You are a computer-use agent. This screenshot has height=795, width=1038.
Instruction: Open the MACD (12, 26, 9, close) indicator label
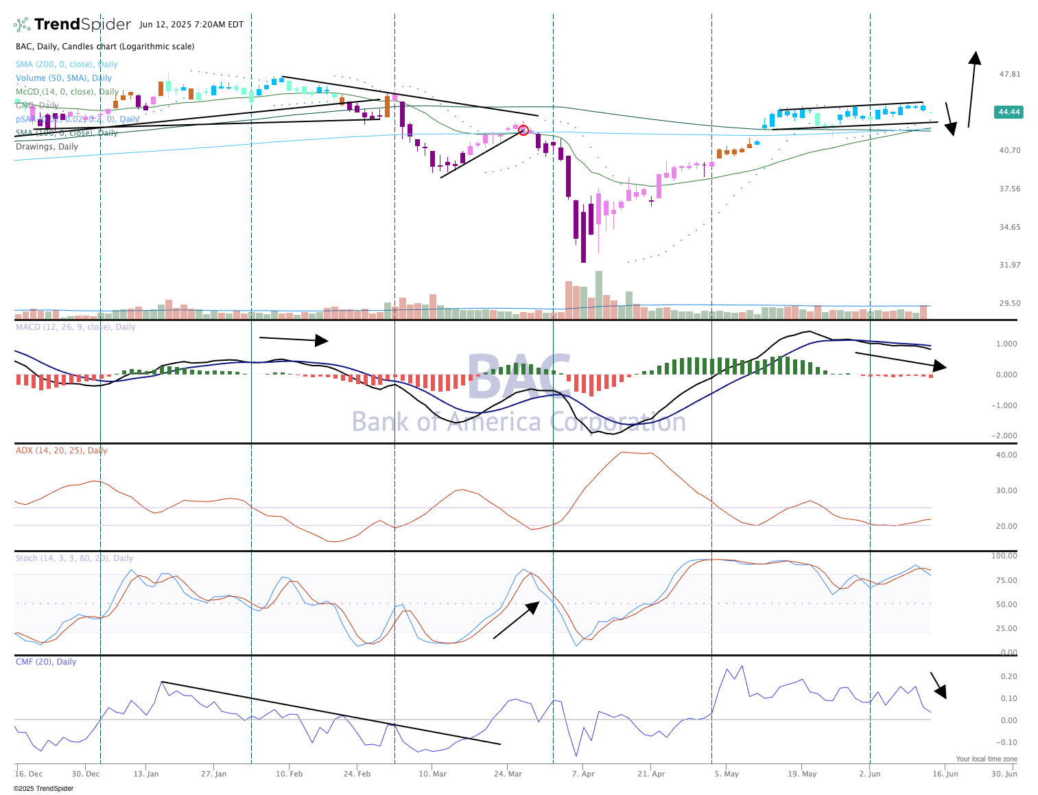click(x=75, y=327)
